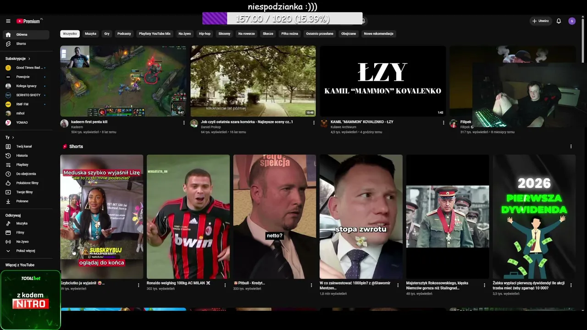Open the account avatar menu
The height and width of the screenshot is (330, 587).
[572, 21]
